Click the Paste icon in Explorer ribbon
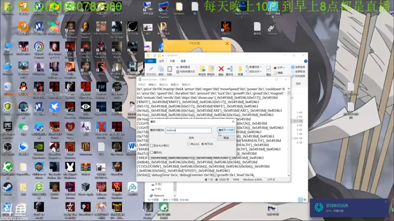Image resolution: width=394 pixels, height=221 pixels. (169, 69)
